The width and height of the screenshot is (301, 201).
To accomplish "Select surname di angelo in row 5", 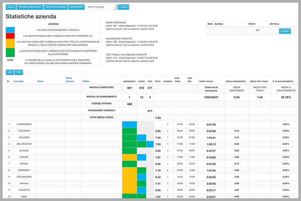I will click(24, 150).
